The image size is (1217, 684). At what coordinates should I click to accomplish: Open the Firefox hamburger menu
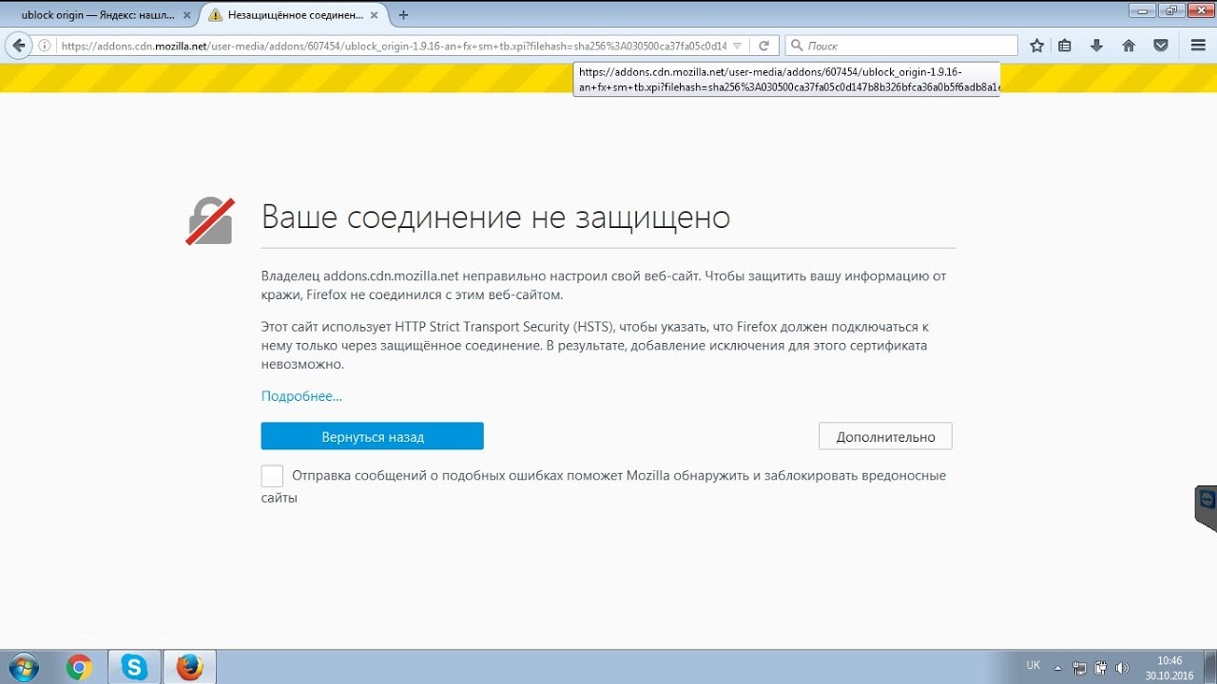1198,46
